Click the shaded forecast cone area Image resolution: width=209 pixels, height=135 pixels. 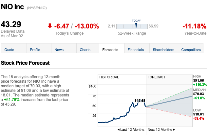[177, 105]
